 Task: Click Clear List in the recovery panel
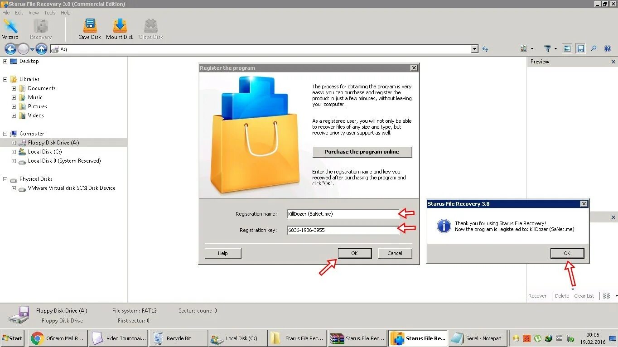[584, 296]
